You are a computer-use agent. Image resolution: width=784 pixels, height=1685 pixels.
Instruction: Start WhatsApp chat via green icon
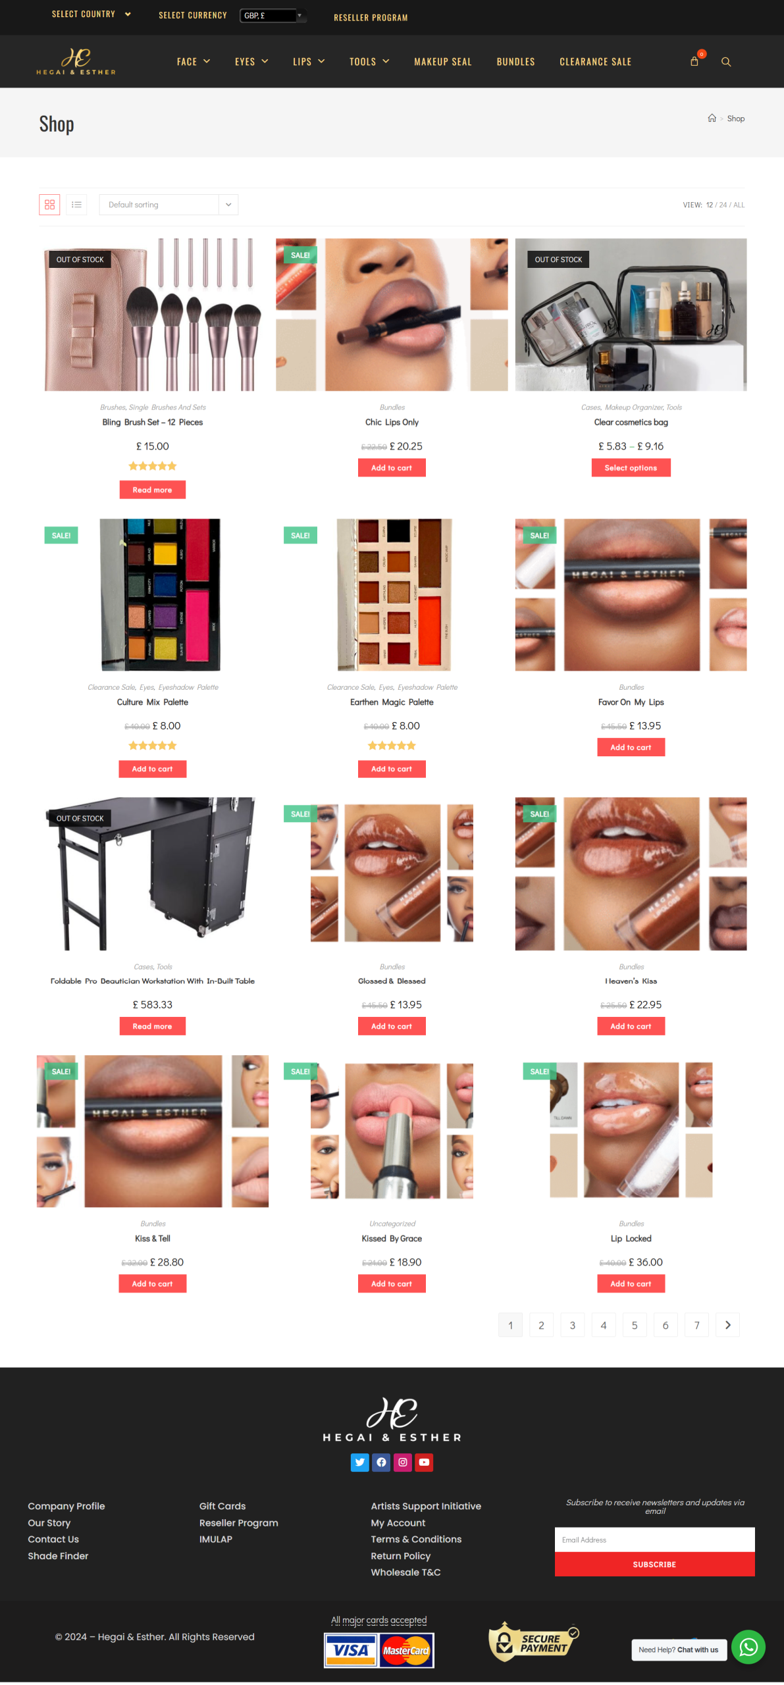click(x=748, y=1647)
